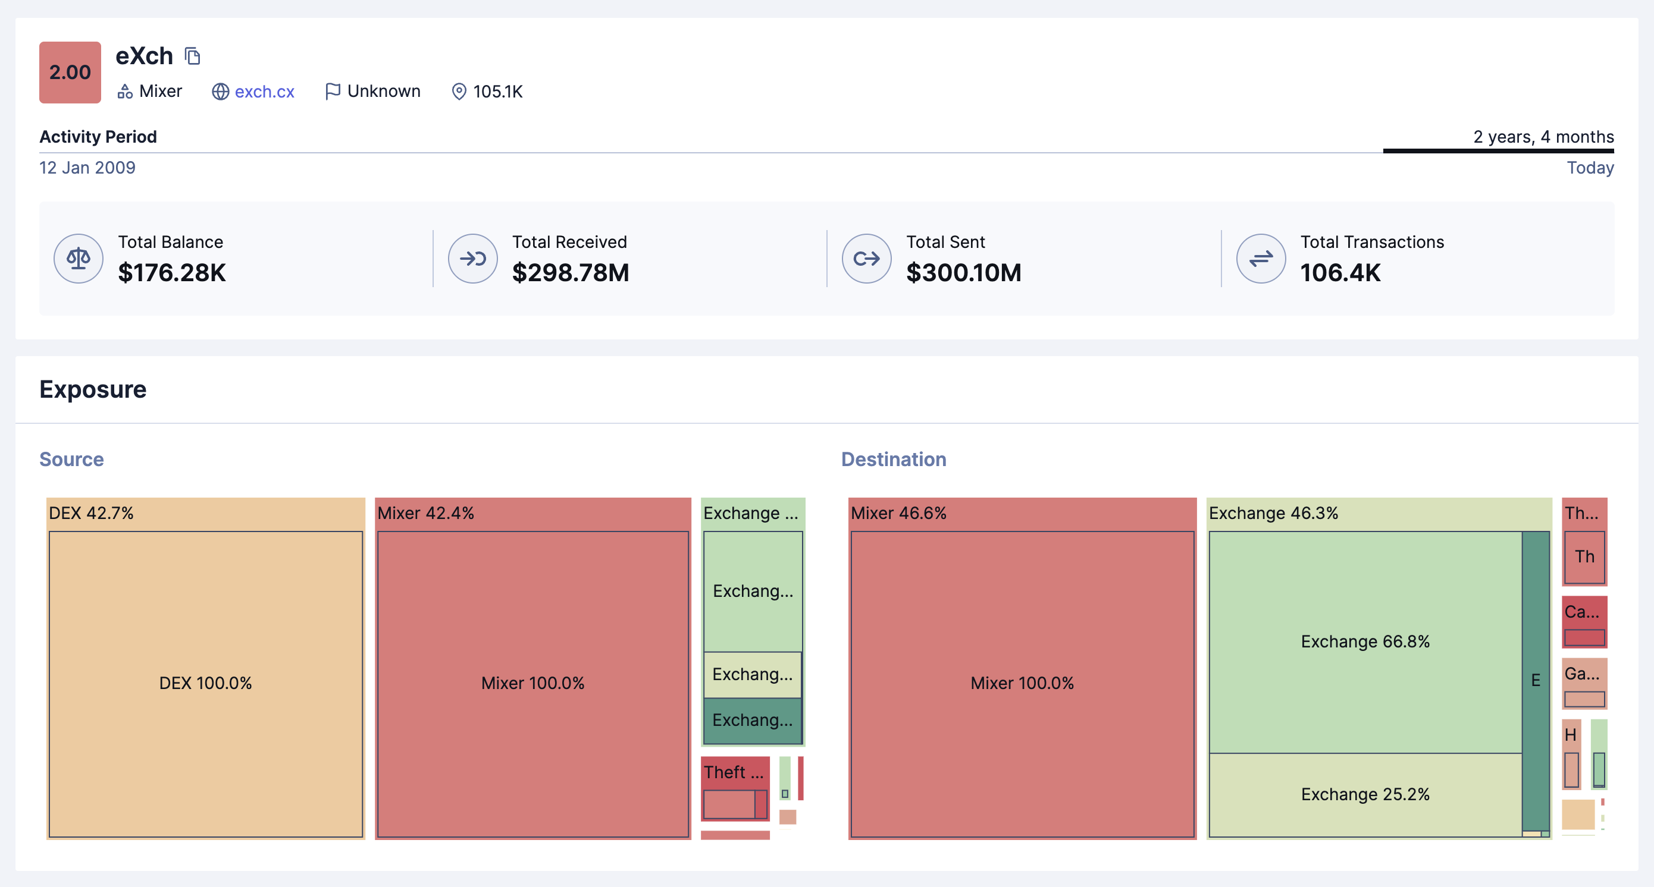This screenshot has height=887, width=1654.
Task: Click the Theft block in Source treemap
Action: point(734,772)
